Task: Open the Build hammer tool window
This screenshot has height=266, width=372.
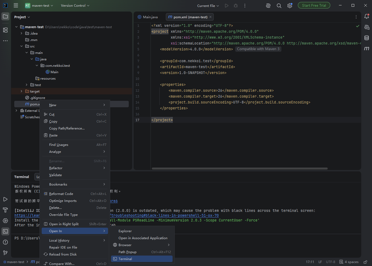Action: coord(5,210)
